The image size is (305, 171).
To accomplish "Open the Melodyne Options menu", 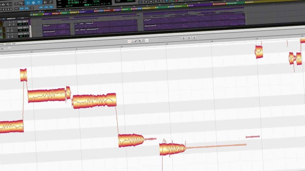I will tap(8, 44).
